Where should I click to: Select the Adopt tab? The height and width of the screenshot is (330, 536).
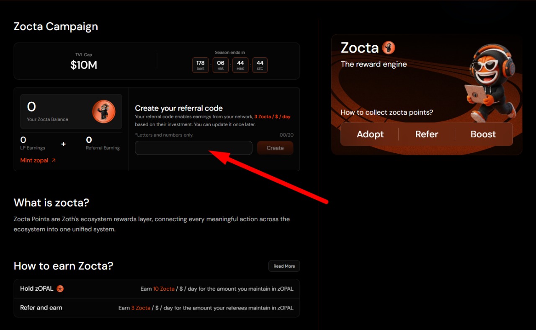(370, 134)
